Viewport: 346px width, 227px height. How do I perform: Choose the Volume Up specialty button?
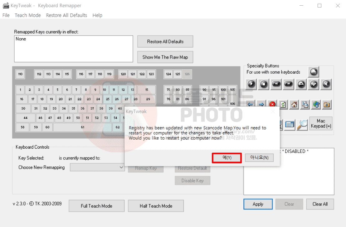(x=301, y=84)
